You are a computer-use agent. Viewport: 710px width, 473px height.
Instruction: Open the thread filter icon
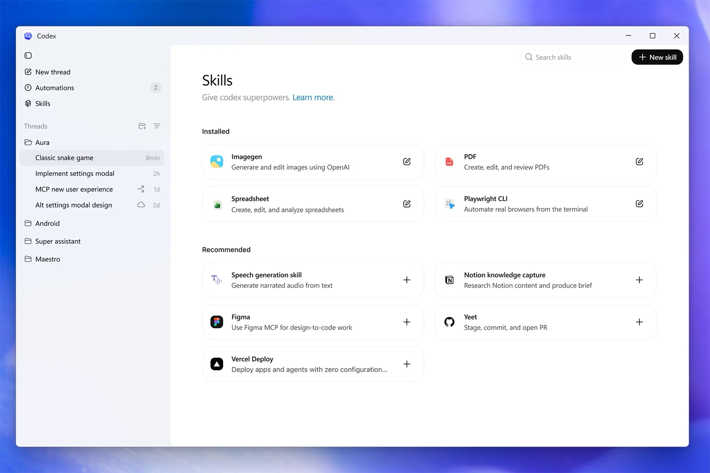click(157, 126)
